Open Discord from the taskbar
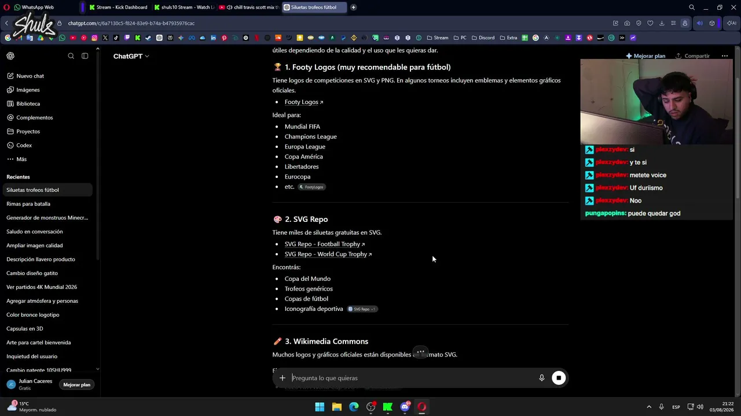 [405, 407]
